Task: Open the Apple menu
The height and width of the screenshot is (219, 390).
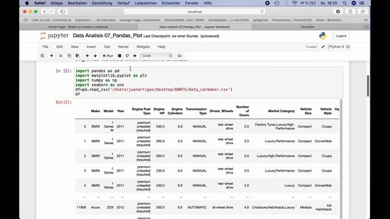Action: [x=27, y=3]
